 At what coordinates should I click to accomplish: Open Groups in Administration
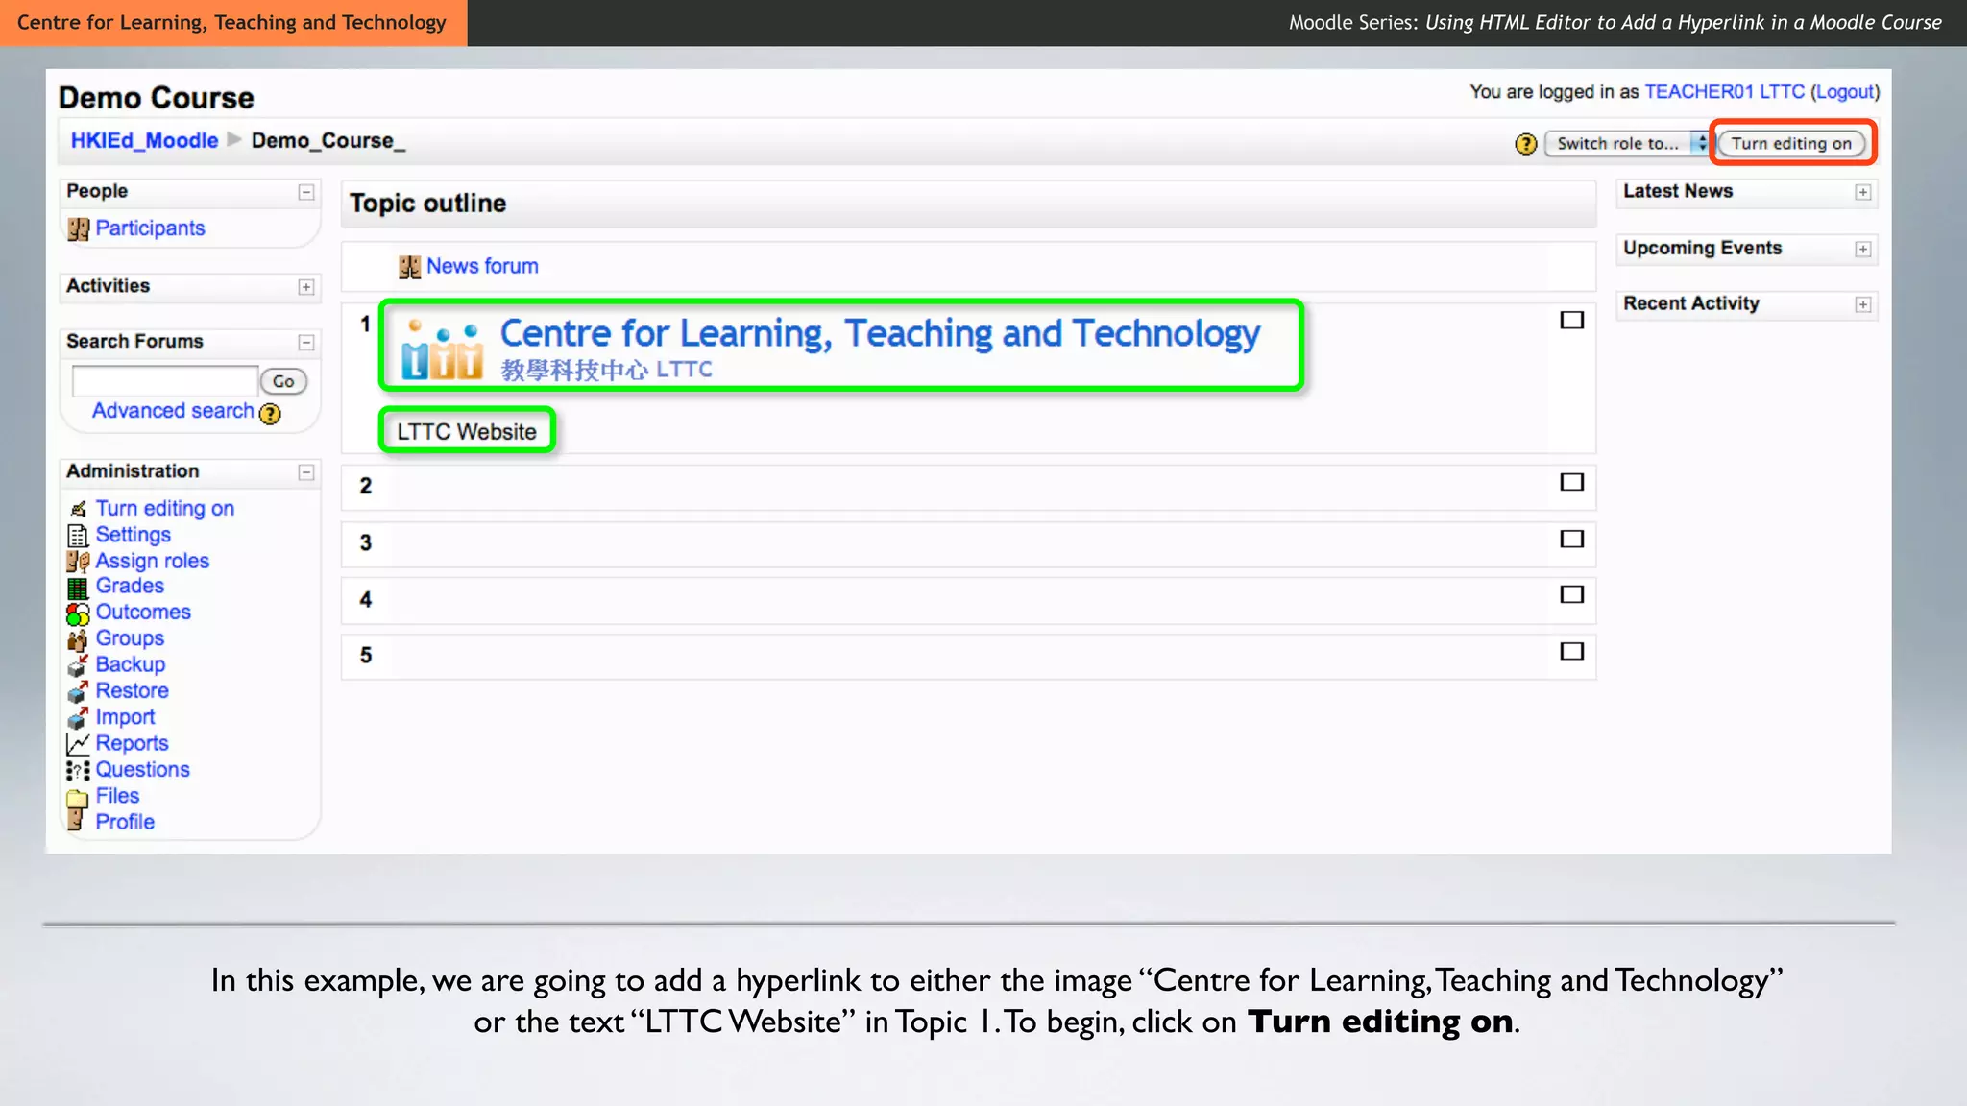point(130,638)
